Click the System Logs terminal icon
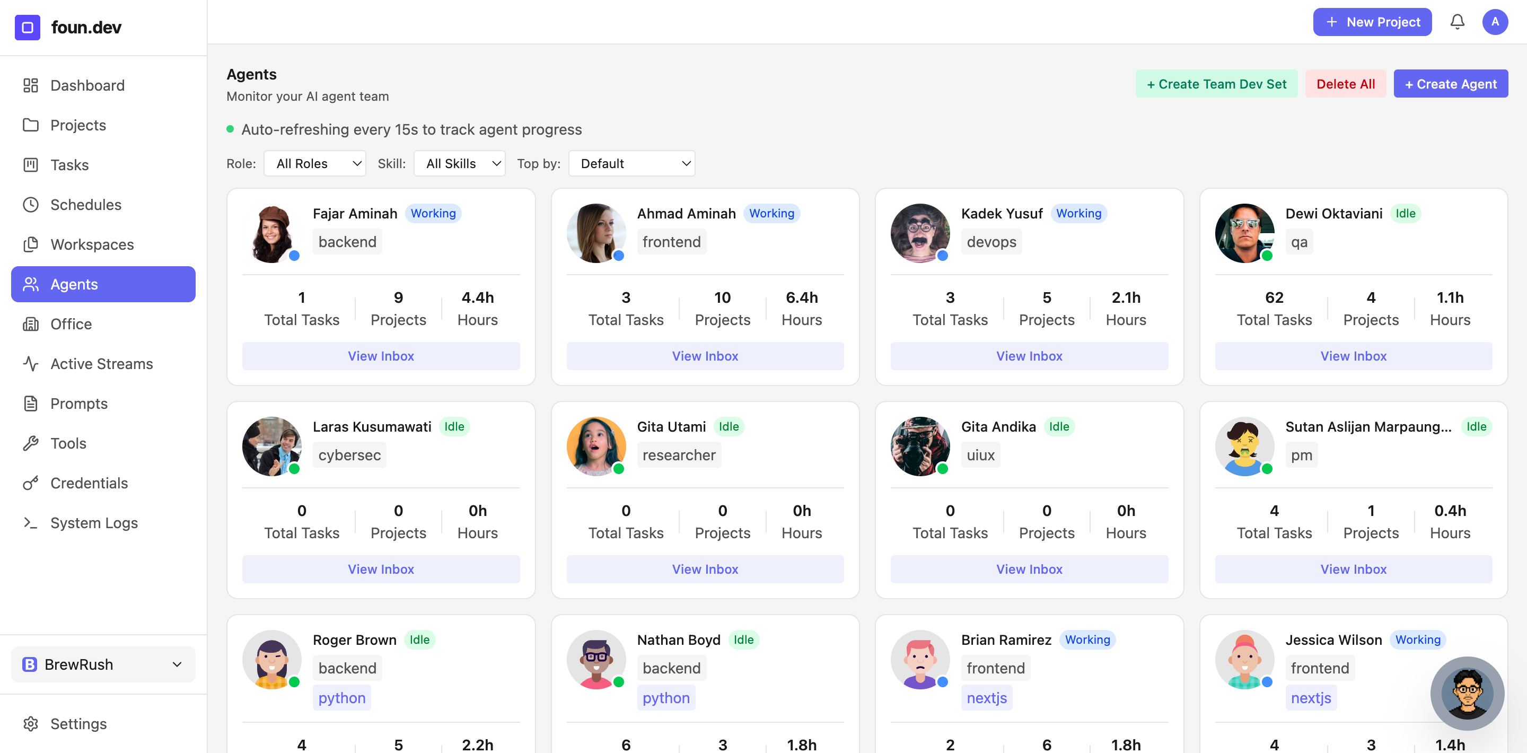This screenshot has height=753, width=1527. pos(31,522)
